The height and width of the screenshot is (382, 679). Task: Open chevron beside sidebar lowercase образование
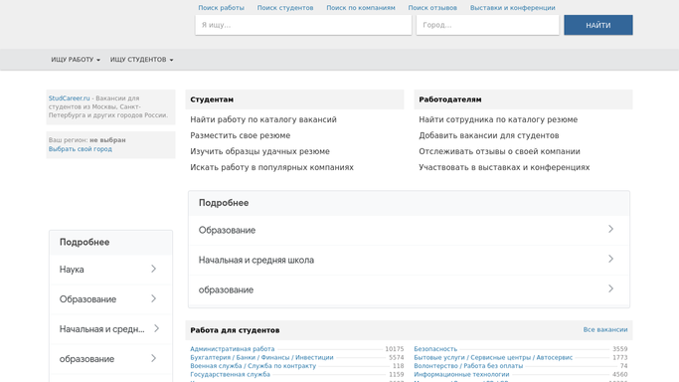click(x=154, y=358)
